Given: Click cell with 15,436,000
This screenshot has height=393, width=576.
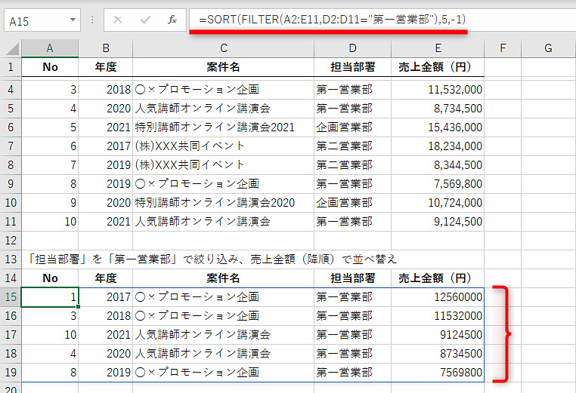Looking at the screenshot, I should click(x=438, y=127).
